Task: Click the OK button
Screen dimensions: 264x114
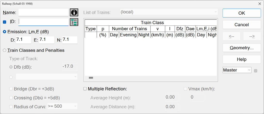Action: tap(242, 13)
